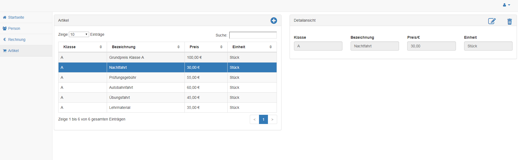Screen dimensions: 518x160
Task: Click the Preis/€ field showing 30,00
Action: 431,46
